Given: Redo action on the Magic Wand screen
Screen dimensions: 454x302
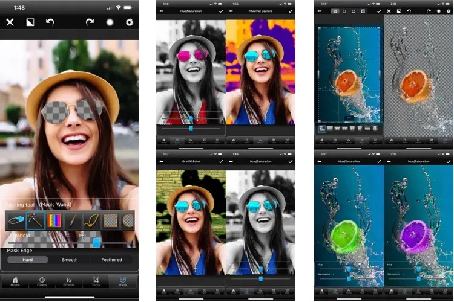Looking at the screenshot, I should point(90,22).
